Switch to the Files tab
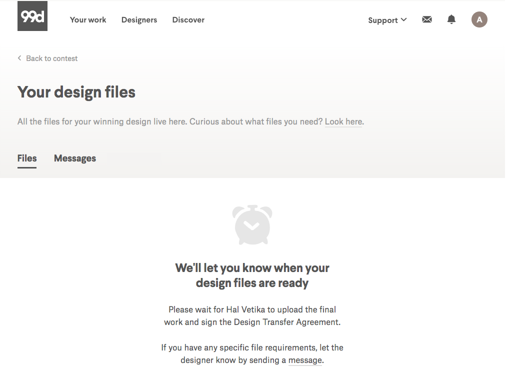This screenshot has height=380, width=510. [x=27, y=158]
